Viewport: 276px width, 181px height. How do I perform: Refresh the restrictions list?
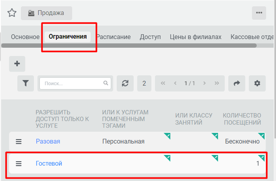point(125,83)
